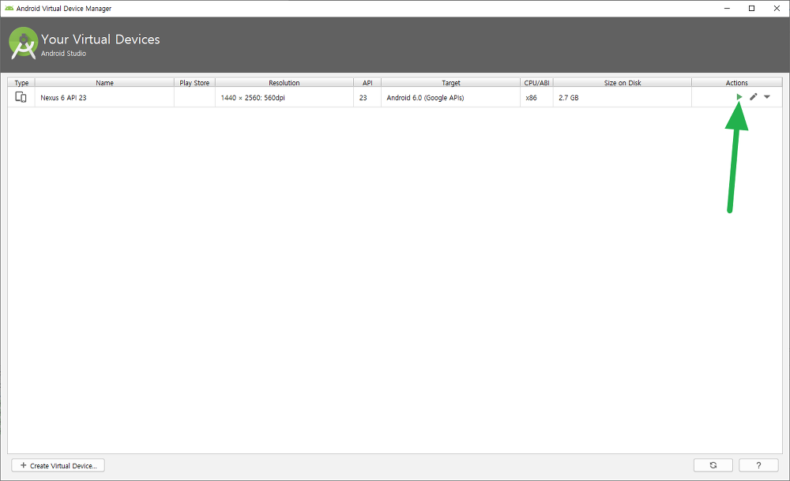The width and height of the screenshot is (790, 481).
Task: Click Create Virtual Device button
Action: [x=58, y=465]
